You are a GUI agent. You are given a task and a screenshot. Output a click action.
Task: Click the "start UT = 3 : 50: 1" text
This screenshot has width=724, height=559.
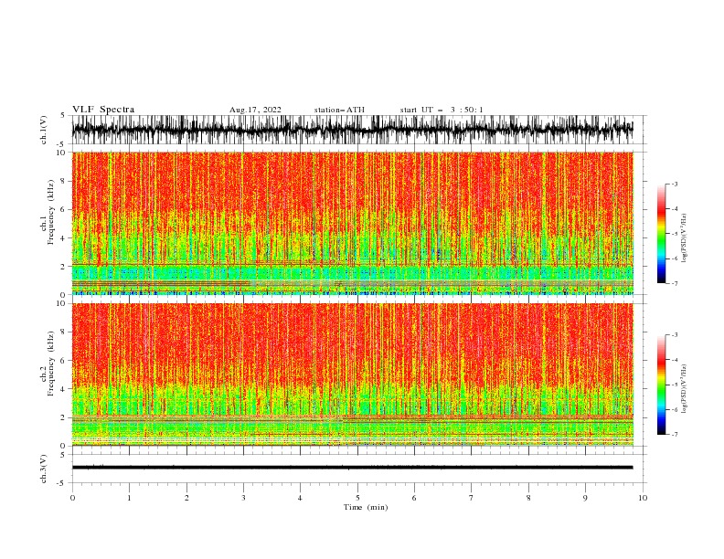[x=442, y=110]
